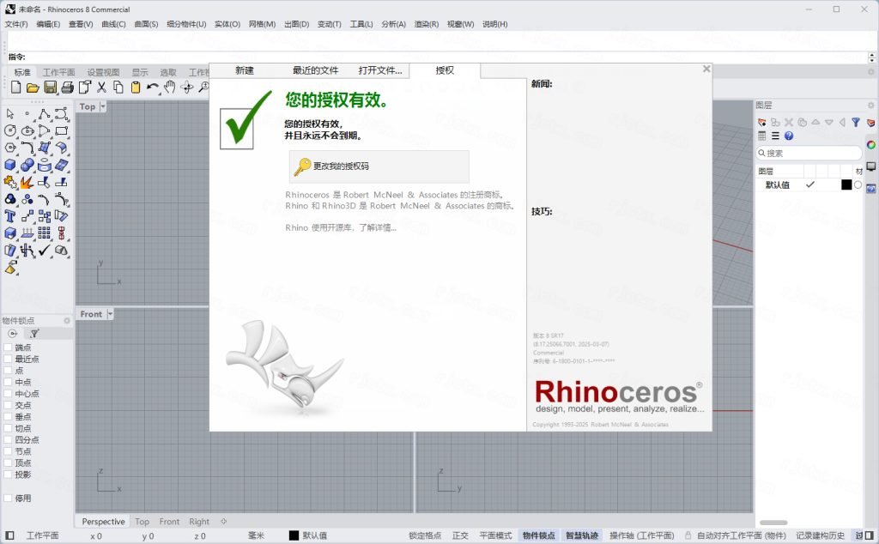Click the add viewport tab plus icon
The width and height of the screenshot is (879, 544).
224,522
